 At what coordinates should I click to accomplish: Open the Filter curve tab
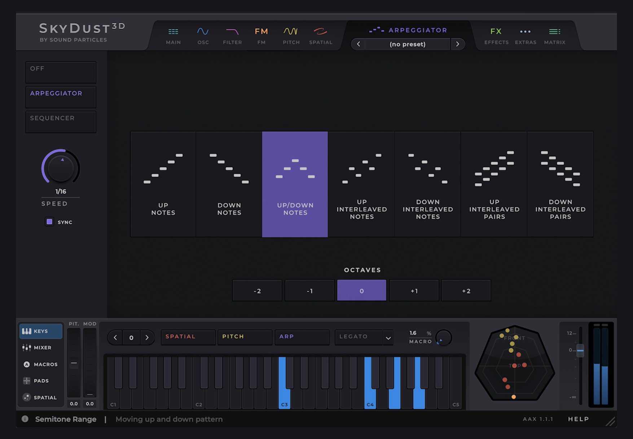(232, 35)
